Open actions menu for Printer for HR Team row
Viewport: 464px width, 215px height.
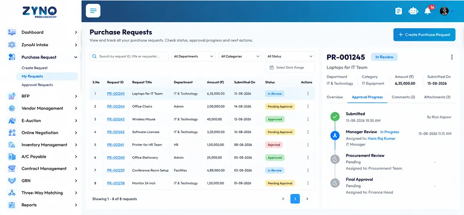308,145
